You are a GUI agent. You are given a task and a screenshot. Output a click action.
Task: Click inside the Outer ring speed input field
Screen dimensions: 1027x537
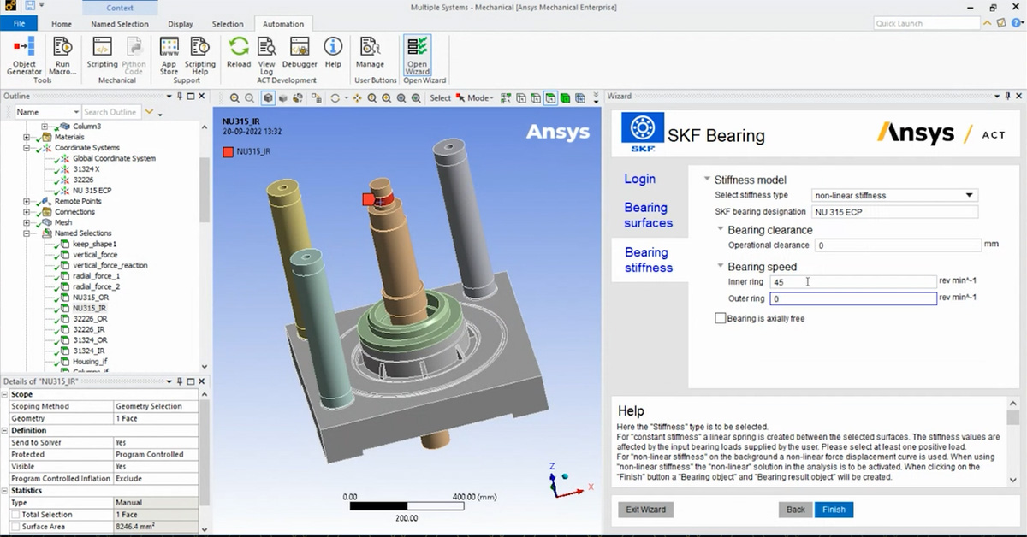853,298
